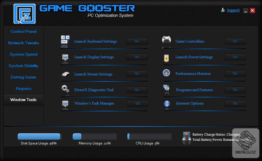The height and width of the screenshot is (161, 262).
Task: Click the Game Booster GZ logo
Action: point(25,14)
